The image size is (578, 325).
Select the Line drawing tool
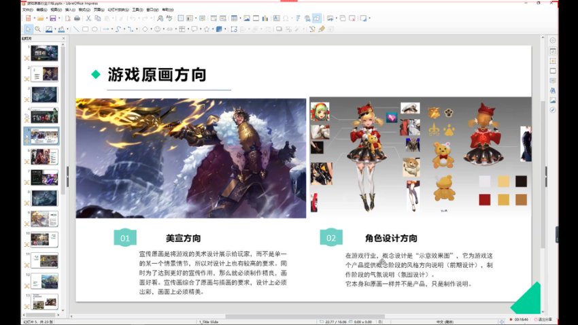tap(76, 29)
